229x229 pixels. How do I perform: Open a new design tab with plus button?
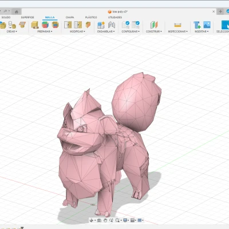220,11
